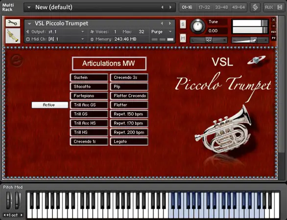Switch to the 01-16 channel page
The width and height of the screenshot is (287, 220).
[x=187, y=7]
